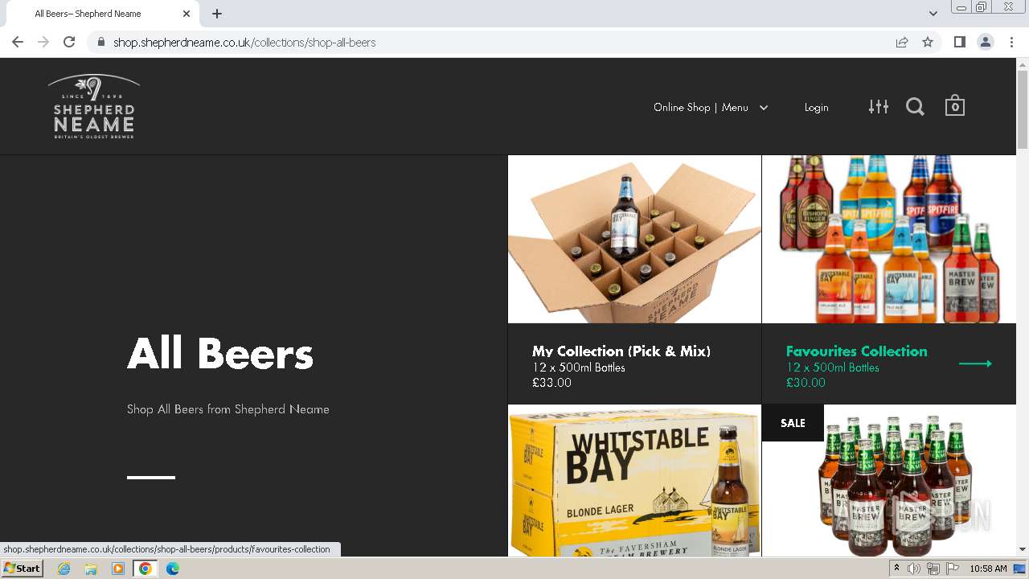Click scrollbar down arrow
Viewport: 1029px width, 579px height.
[x=1023, y=550]
